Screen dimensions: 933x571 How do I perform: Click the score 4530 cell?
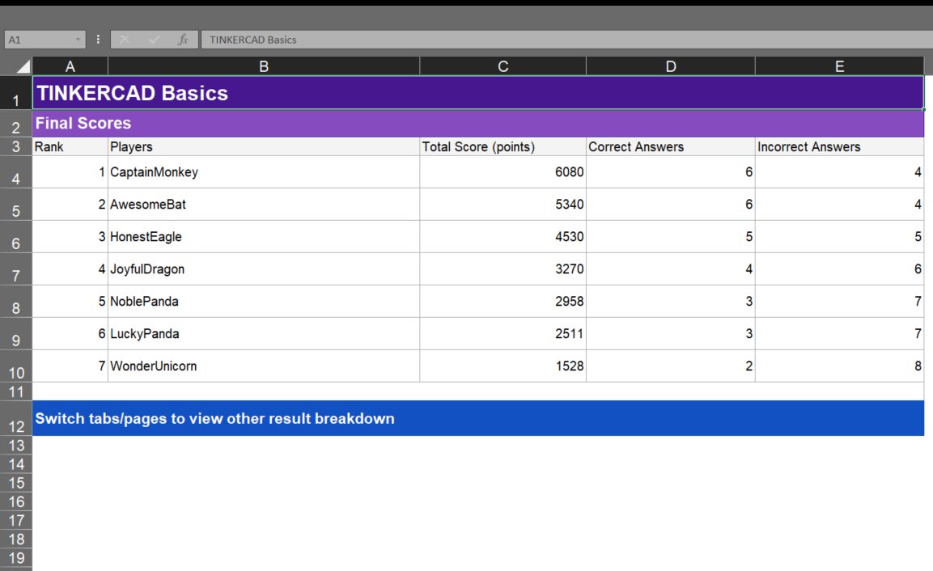click(x=503, y=237)
